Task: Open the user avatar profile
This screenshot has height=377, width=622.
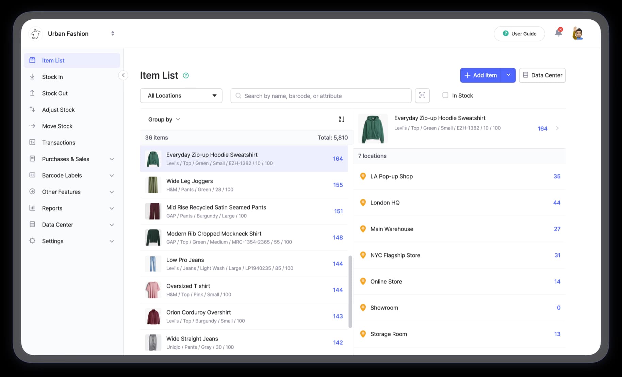Action: click(578, 33)
